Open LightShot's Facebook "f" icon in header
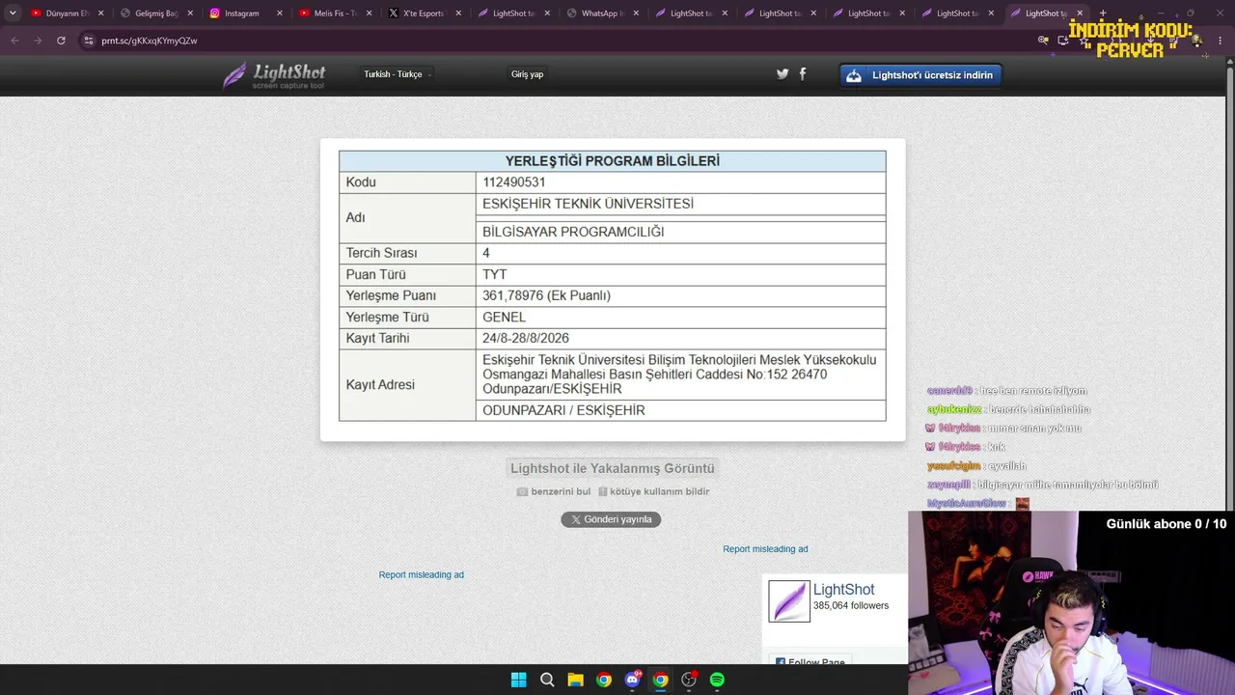 click(803, 73)
